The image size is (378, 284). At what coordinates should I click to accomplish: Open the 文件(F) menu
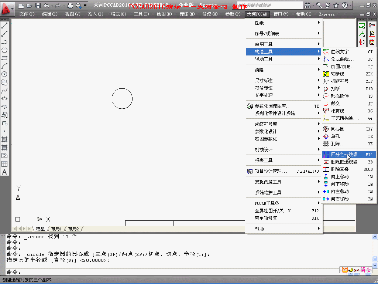tap(27, 14)
